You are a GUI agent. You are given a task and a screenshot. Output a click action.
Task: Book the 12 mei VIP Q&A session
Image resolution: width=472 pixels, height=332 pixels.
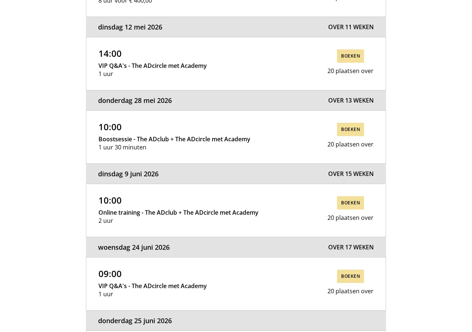[x=350, y=56]
